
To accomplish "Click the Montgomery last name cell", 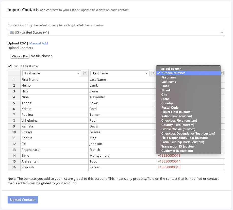I will [x=99, y=155].
